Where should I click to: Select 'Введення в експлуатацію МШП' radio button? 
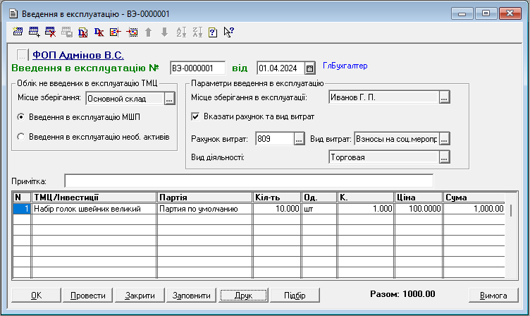(21, 116)
